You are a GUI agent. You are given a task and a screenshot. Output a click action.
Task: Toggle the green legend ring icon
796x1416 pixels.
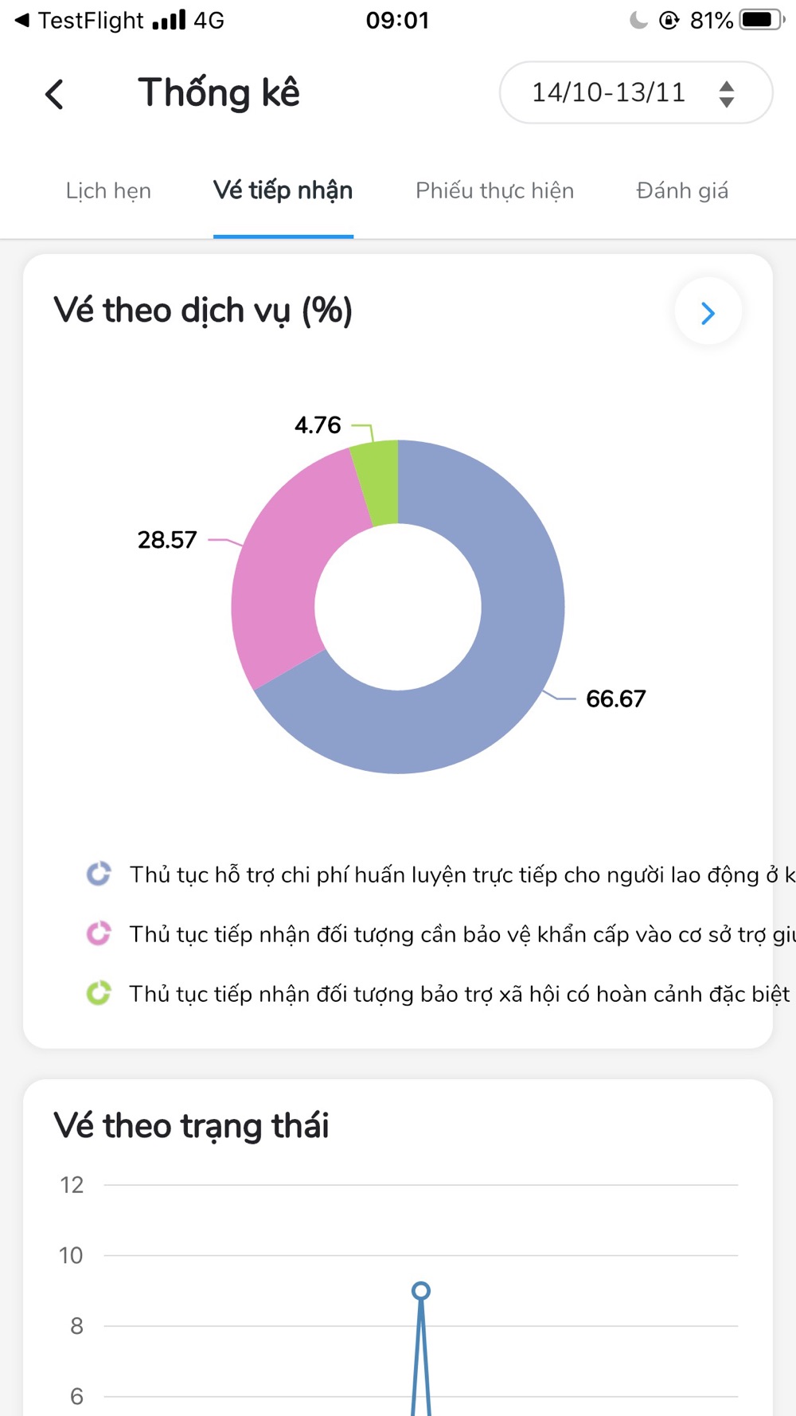pyautogui.click(x=99, y=993)
